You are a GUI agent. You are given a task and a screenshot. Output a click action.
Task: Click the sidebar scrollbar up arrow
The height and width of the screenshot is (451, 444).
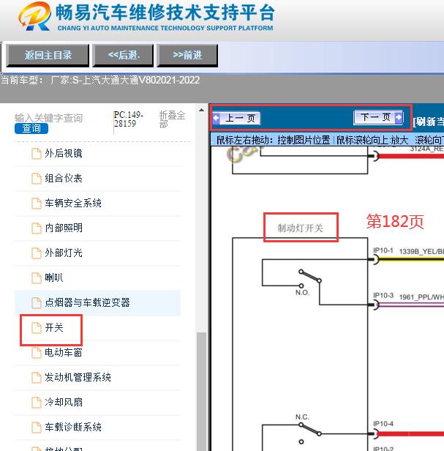(x=201, y=110)
